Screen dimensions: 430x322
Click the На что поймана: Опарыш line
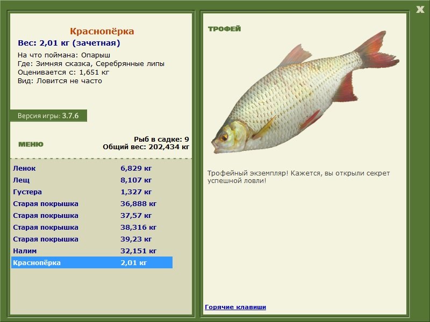(x=64, y=55)
